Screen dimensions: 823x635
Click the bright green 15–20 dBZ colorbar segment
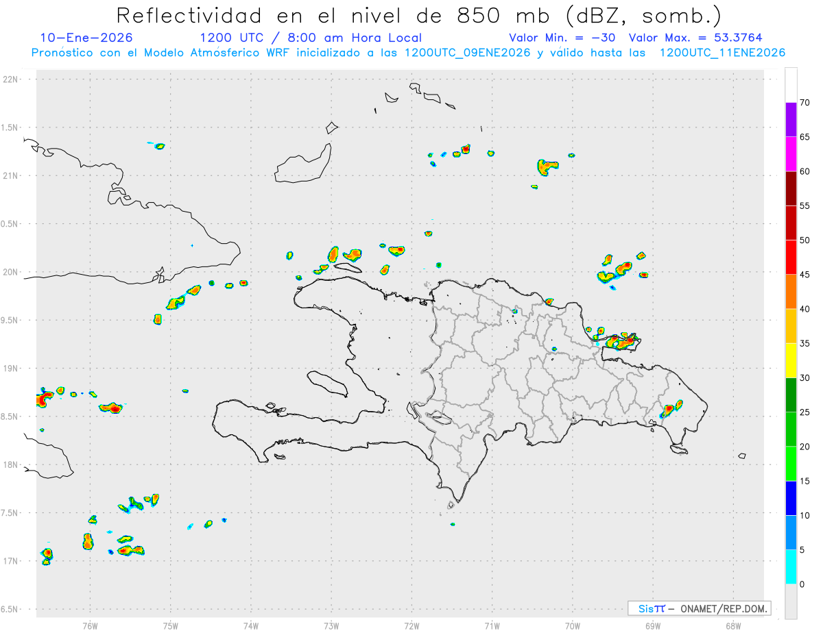(x=791, y=464)
